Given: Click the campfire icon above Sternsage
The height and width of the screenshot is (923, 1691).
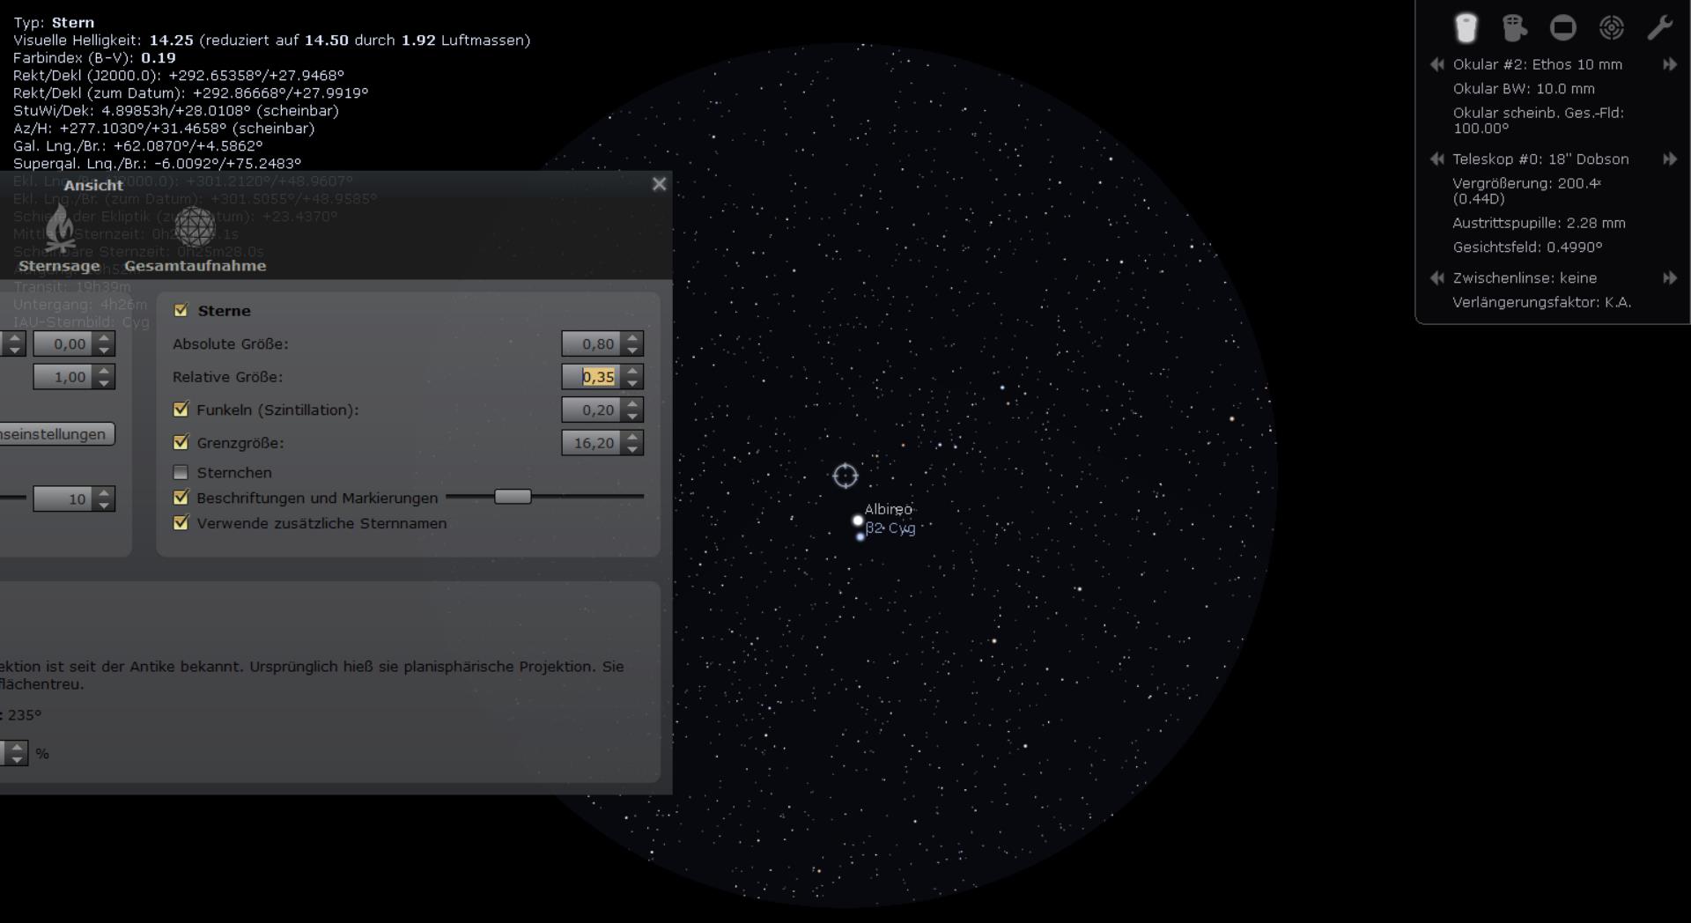Looking at the screenshot, I should (x=60, y=228).
